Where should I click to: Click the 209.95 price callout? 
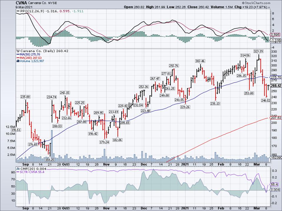tap(99, 113)
